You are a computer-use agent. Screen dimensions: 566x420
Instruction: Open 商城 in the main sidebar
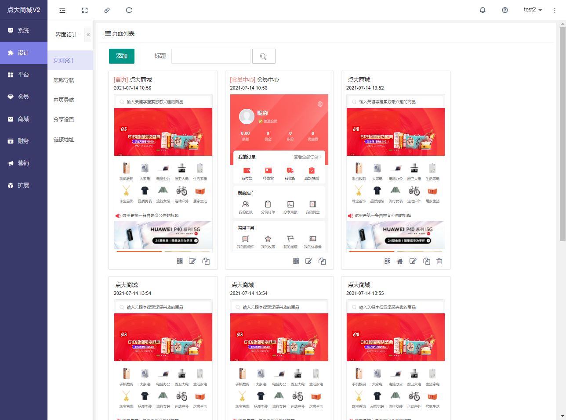pos(24,119)
